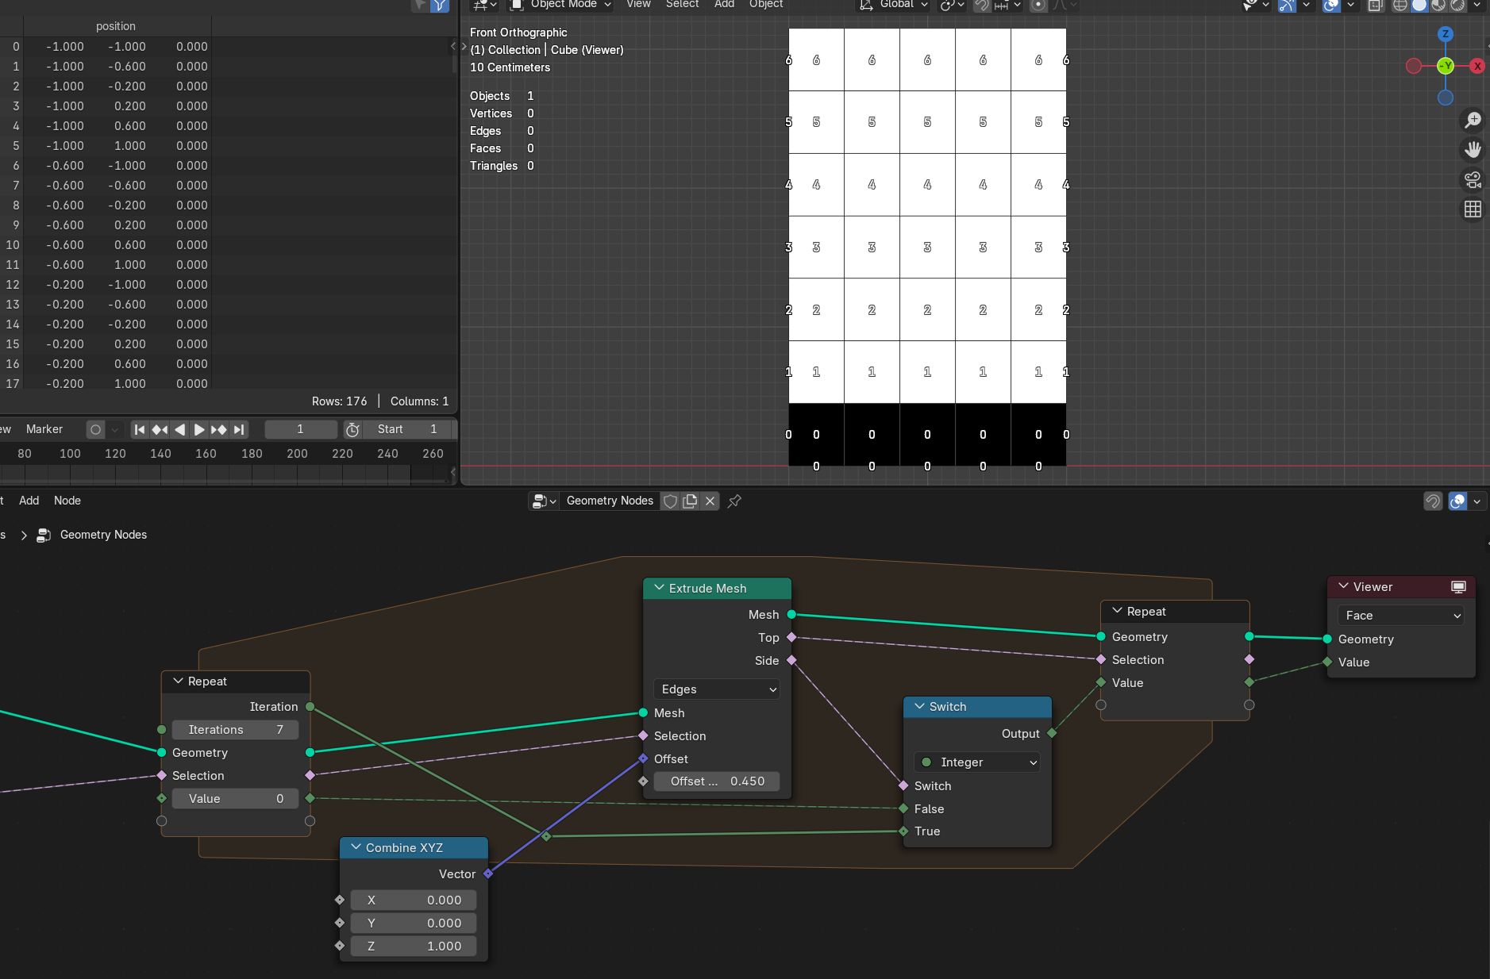This screenshot has height=979, width=1490.
Task: Jump to next keyframe in timeline
Action: [x=219, y=429]
